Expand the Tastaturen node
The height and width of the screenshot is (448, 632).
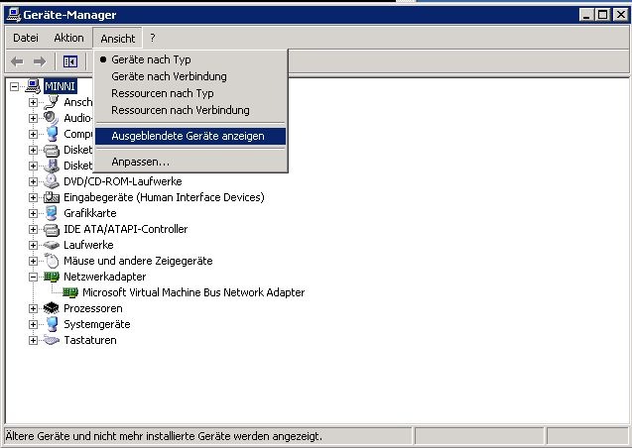click(x=34, y=340)
